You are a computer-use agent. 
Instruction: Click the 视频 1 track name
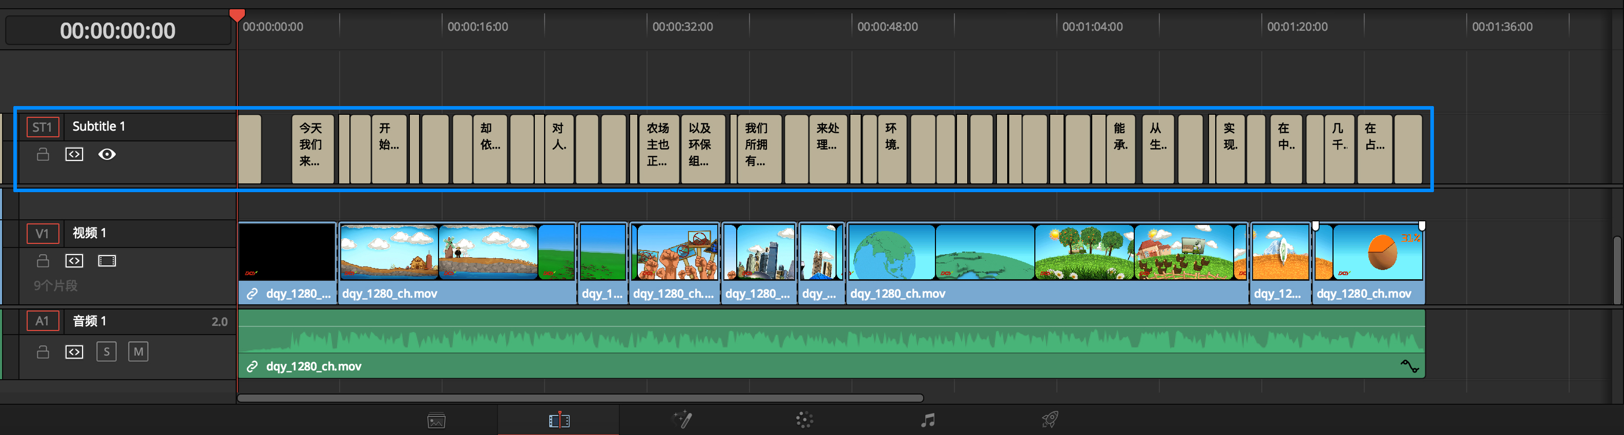pyautogui.click(x=90, y=233)
